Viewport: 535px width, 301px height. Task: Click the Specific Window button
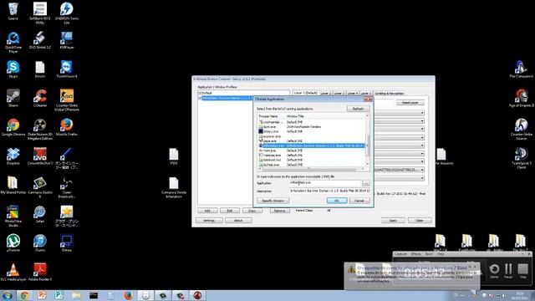(273, 201)
